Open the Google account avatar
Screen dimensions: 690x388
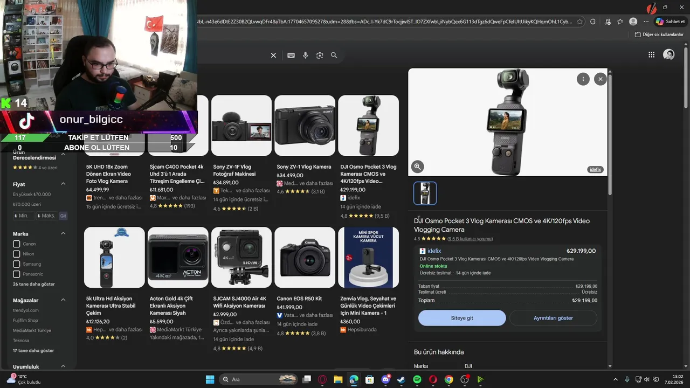668,54
